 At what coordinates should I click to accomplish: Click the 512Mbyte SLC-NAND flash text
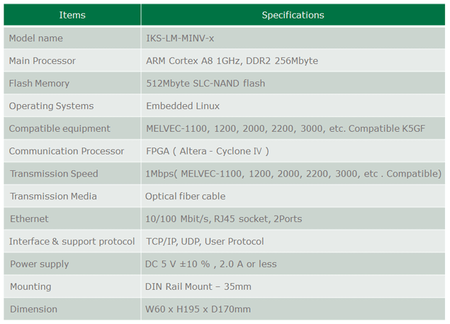(206, 84)
